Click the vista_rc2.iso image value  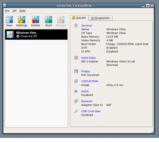pyautogui.click(x=115, y=85)
